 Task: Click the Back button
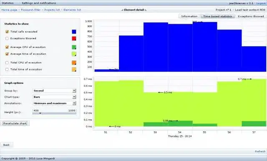pyautogui.click(x=7, y=145)
